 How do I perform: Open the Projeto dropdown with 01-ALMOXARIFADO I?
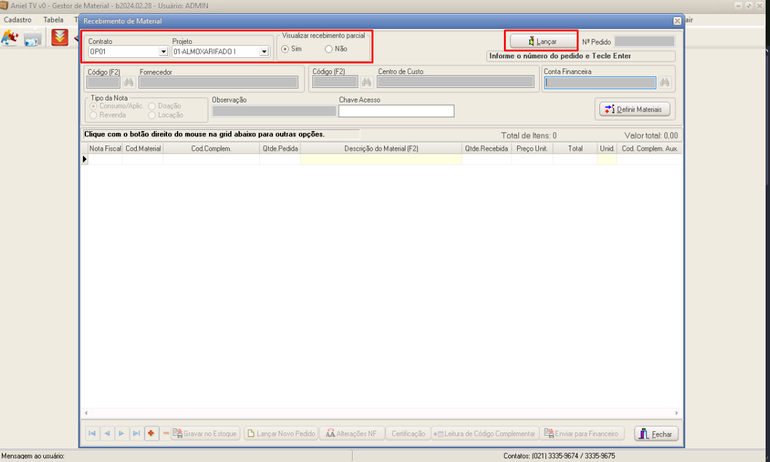click(264, 51)
